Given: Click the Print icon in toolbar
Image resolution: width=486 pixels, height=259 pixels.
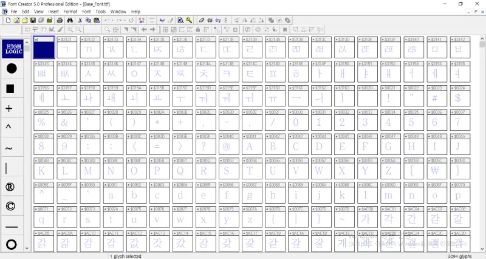Looking at the screenshot, I should [x=60, y=20].
